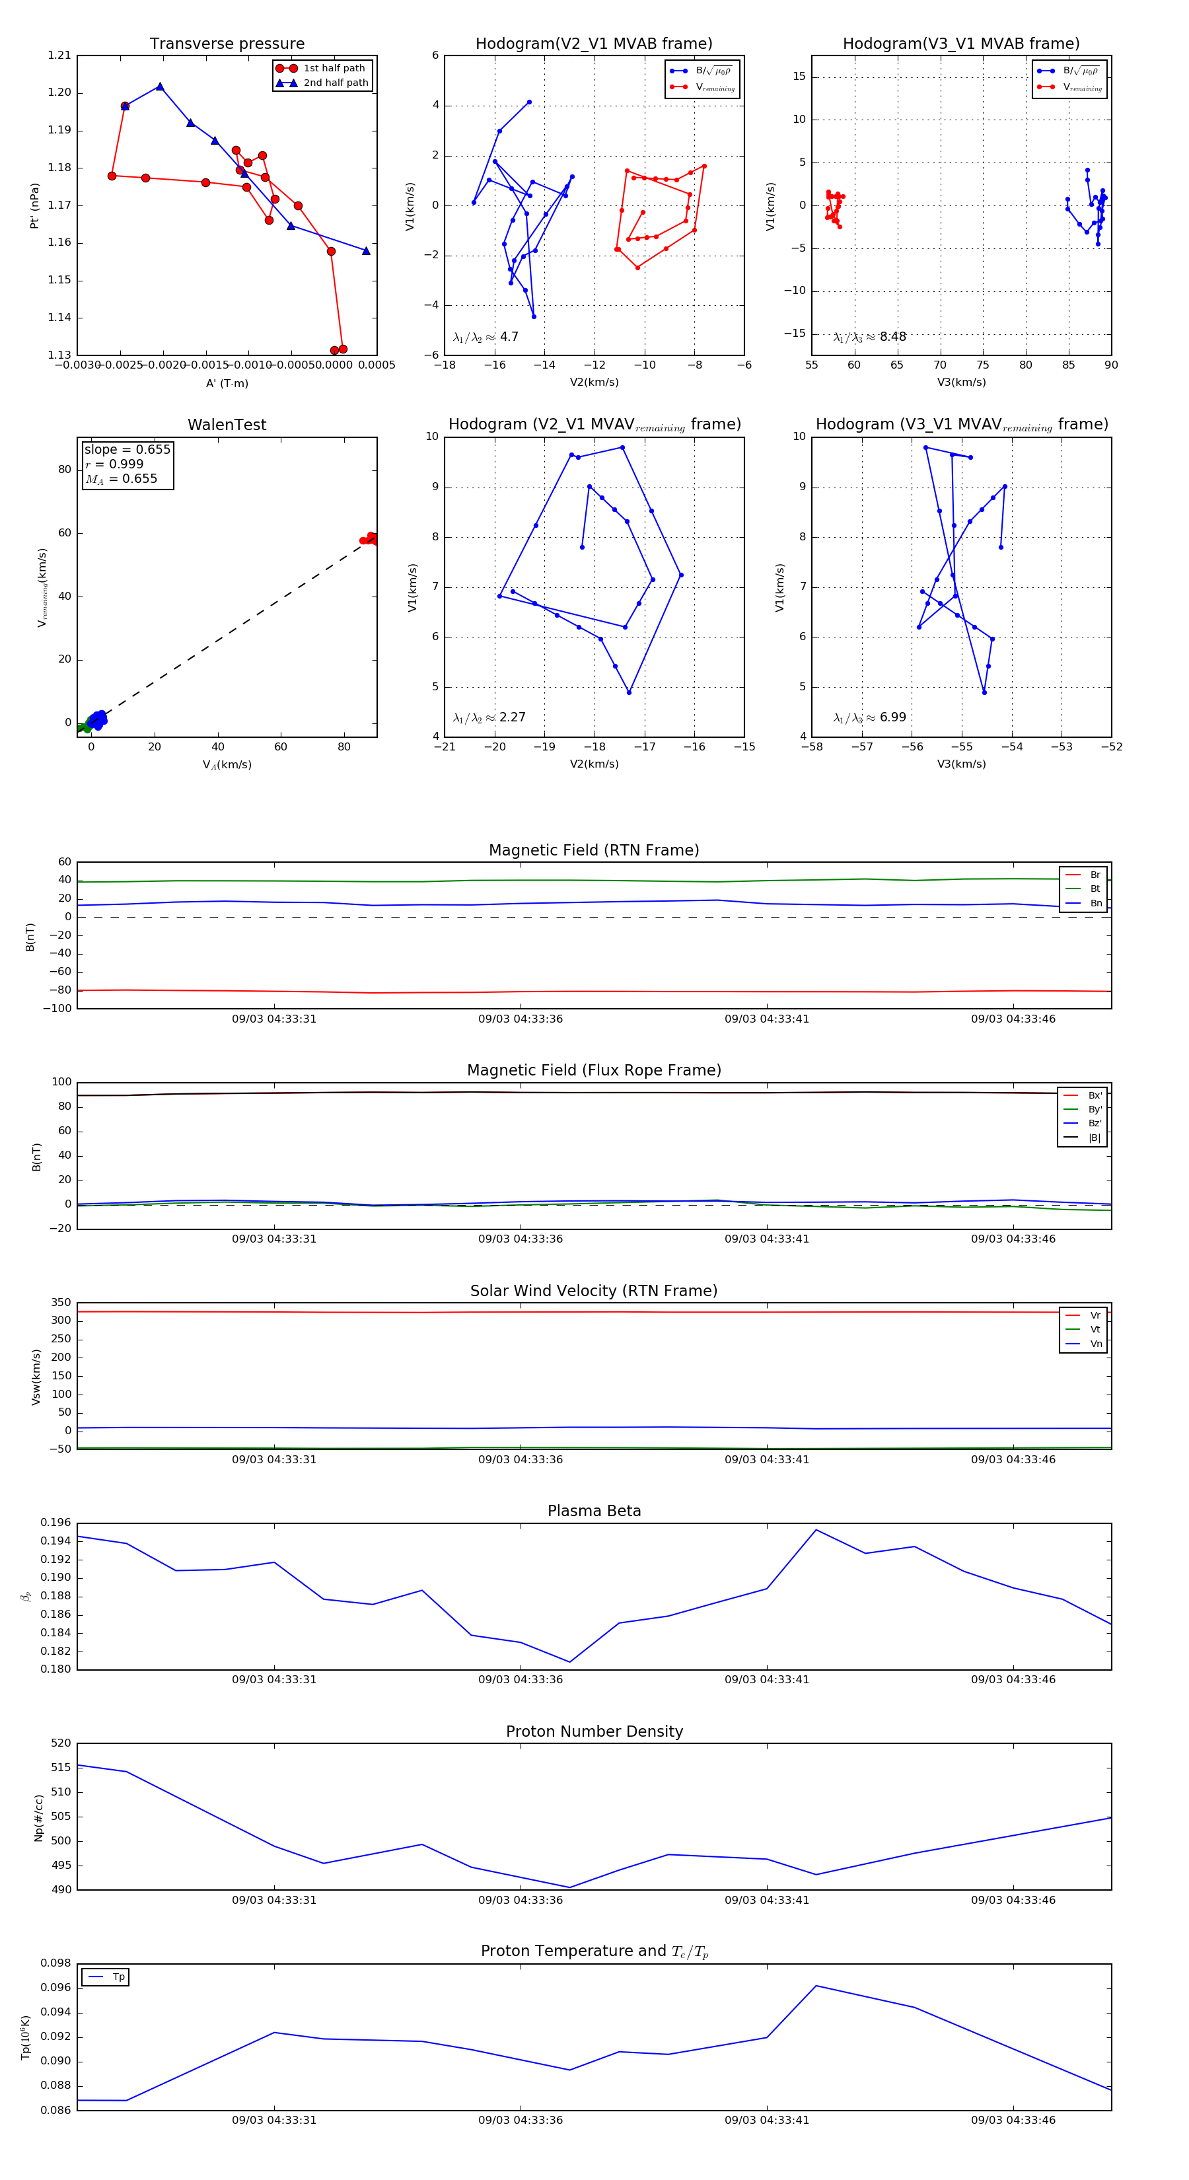Click the "λ1/λ2 ≈ 2.27" annotation
Viewport: 1189px width, 2180px height.
489,717
